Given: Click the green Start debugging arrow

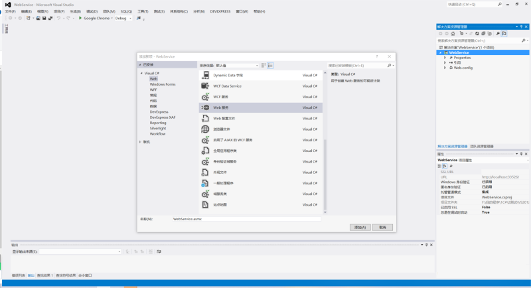Looking at the screenshot, I should tap(80, 18).
